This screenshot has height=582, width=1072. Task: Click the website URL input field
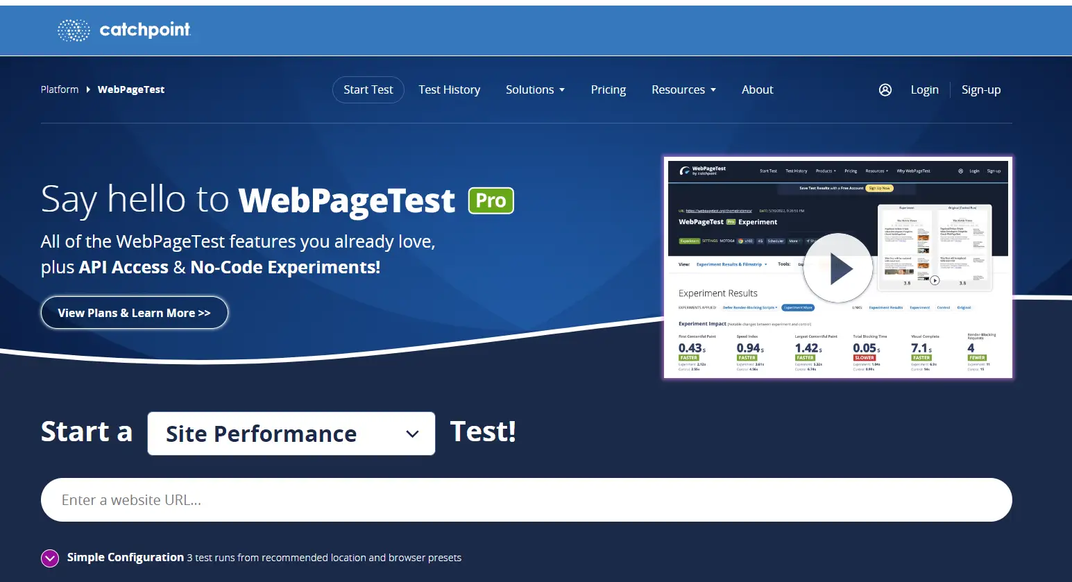[x=526, y=499]
